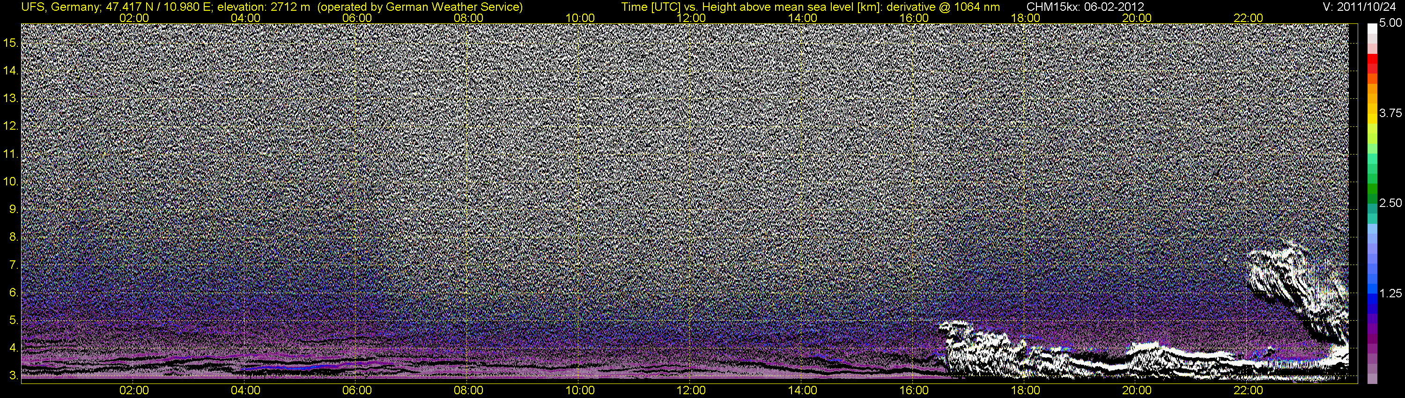Click the 2.50 value on the color scale
This screenshot has width=1405, height=398.
1390,203
